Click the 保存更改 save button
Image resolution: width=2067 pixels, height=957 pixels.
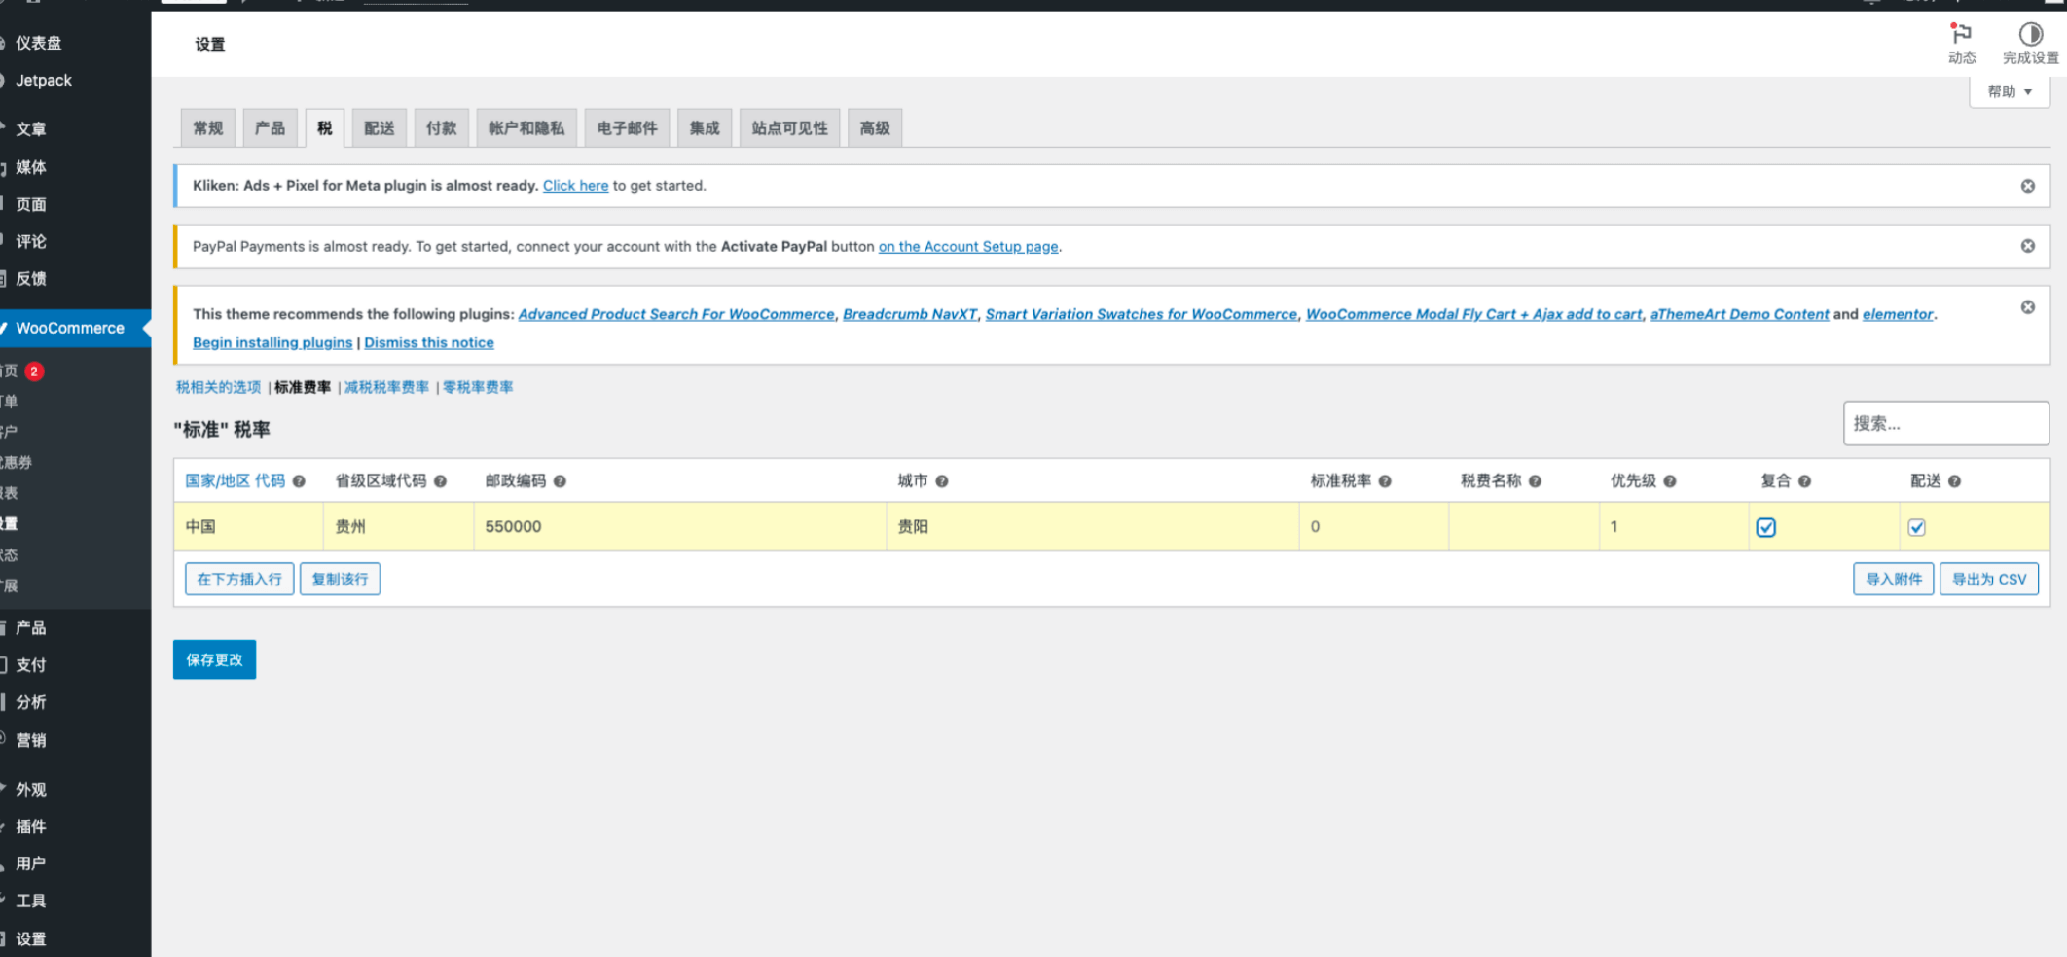coord(214,659)
